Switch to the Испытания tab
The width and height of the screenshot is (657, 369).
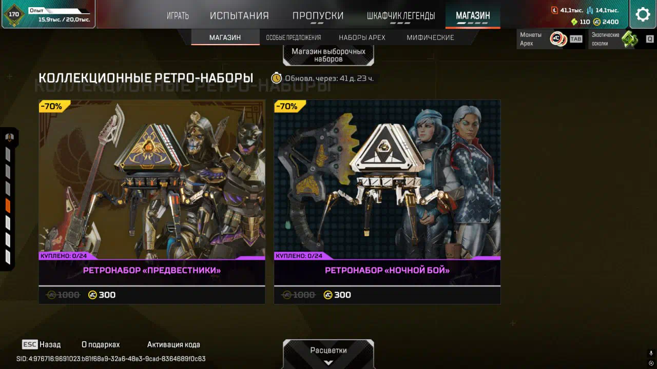239,16
